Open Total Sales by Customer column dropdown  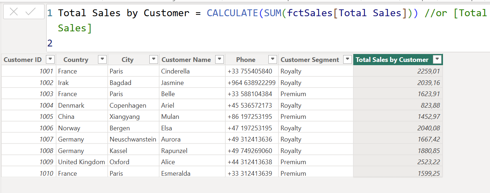[437, 59]
